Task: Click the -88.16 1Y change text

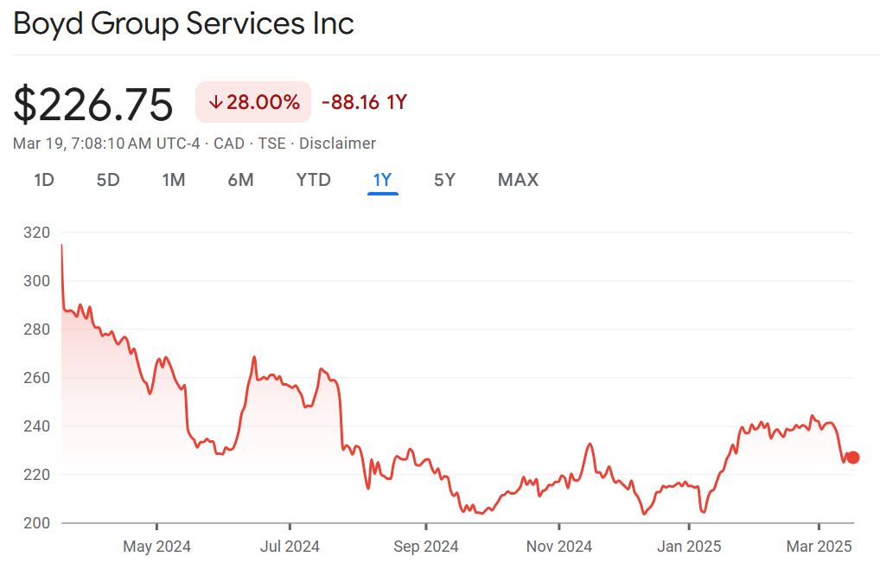Action: [x=364, y=103]
